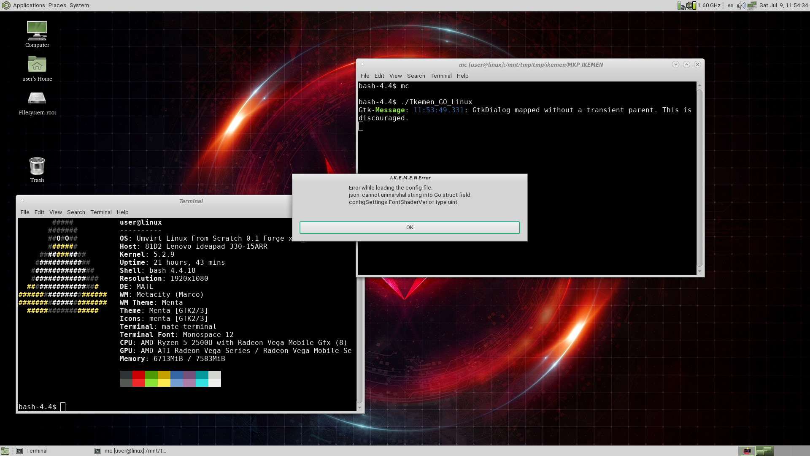Open the System panel menu
This screenshot has height=456, width=810.
tap(79, 5)
